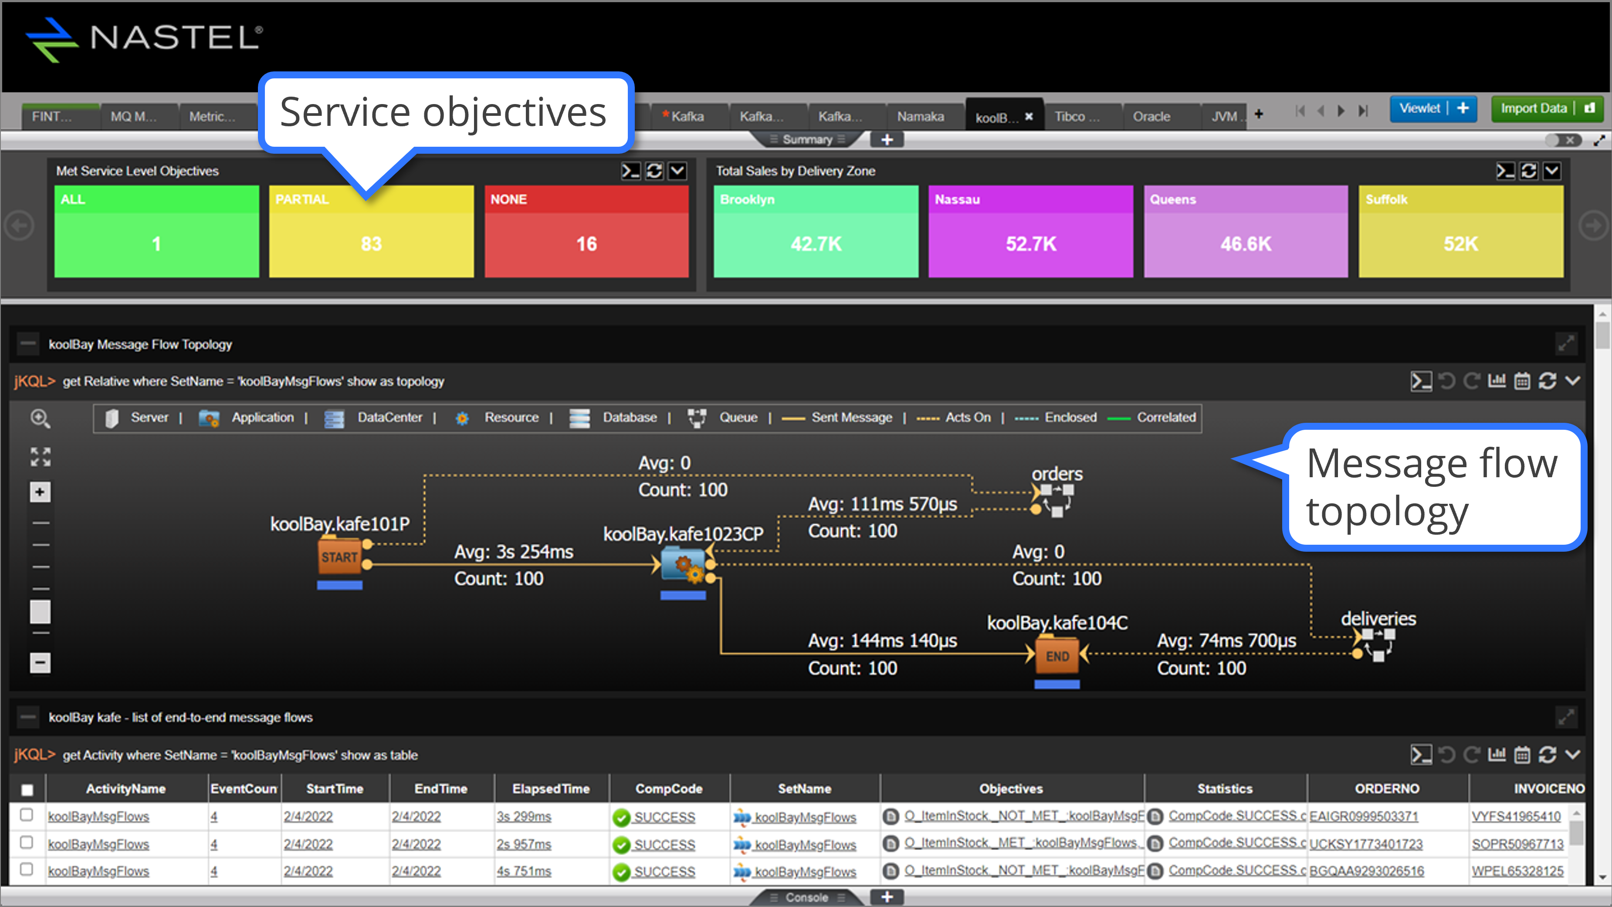Screen dimensions: 1612x907
Task: Click the DataCenter node type icon
Action: coord(332,418)
